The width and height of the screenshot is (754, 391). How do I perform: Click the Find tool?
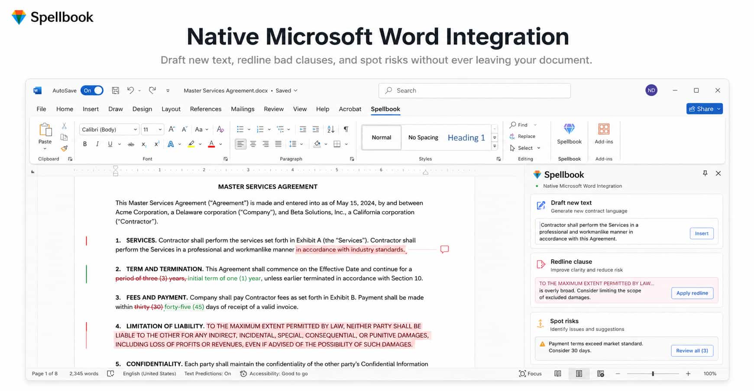[519, 125]
